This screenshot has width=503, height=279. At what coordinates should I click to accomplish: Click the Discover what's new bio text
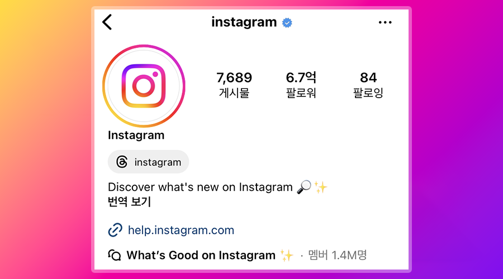pos(200,187)
